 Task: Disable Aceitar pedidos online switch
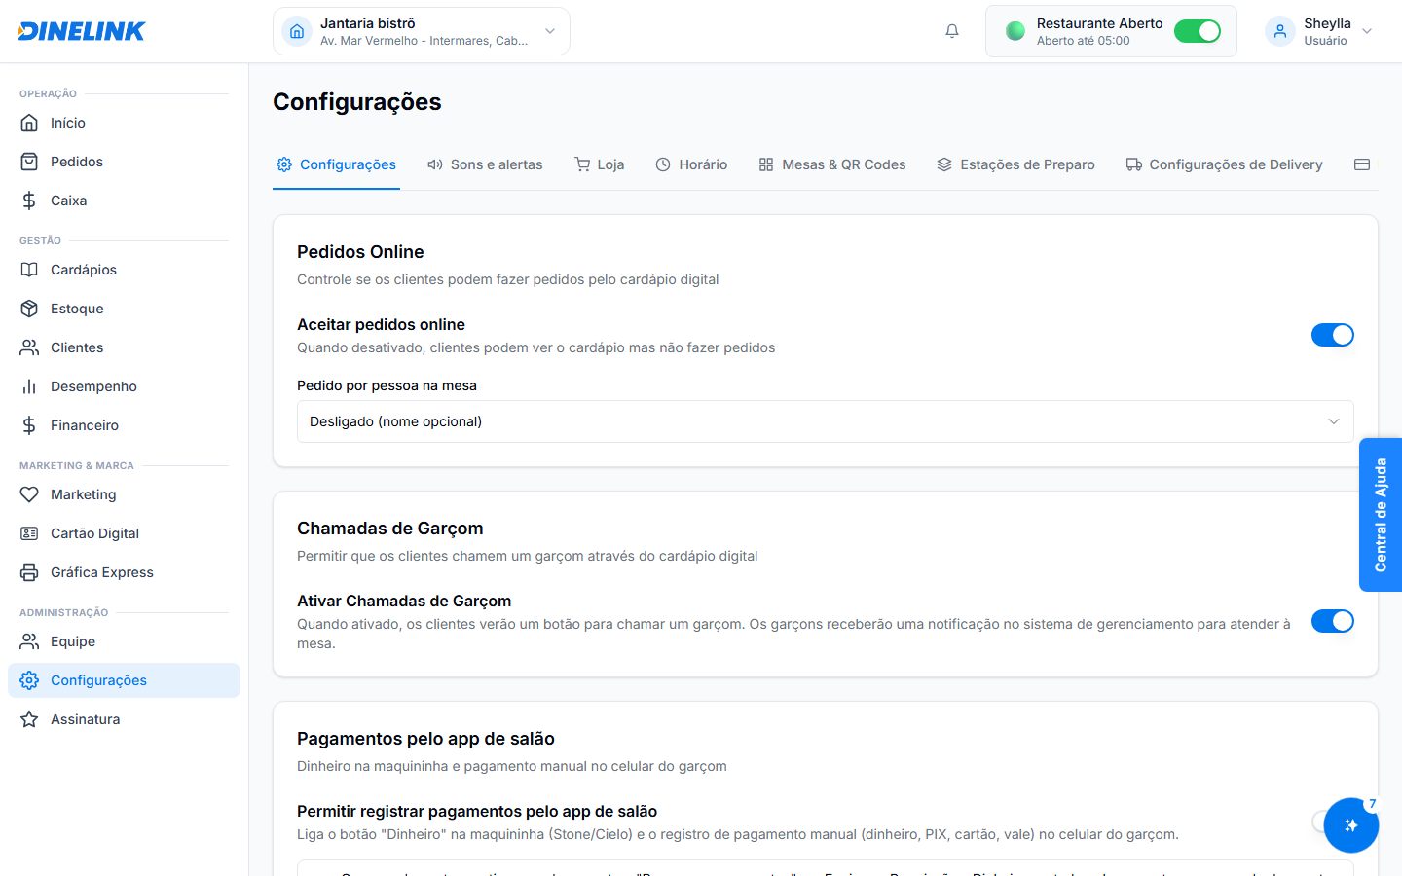point(1333,335)
